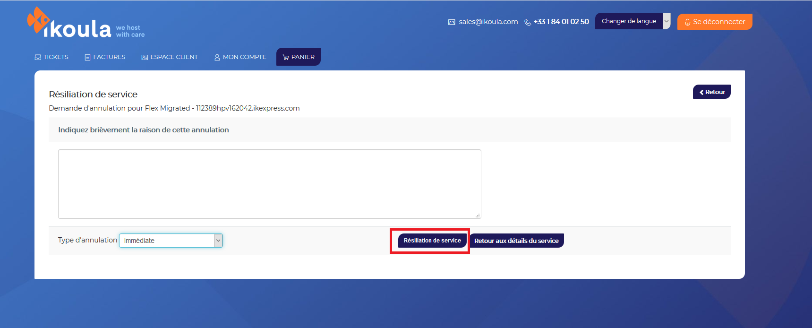Image resolution: width=812 pixels, height=328 pixels.
Task: Click the Factures document icon
Action: [87, 57]
